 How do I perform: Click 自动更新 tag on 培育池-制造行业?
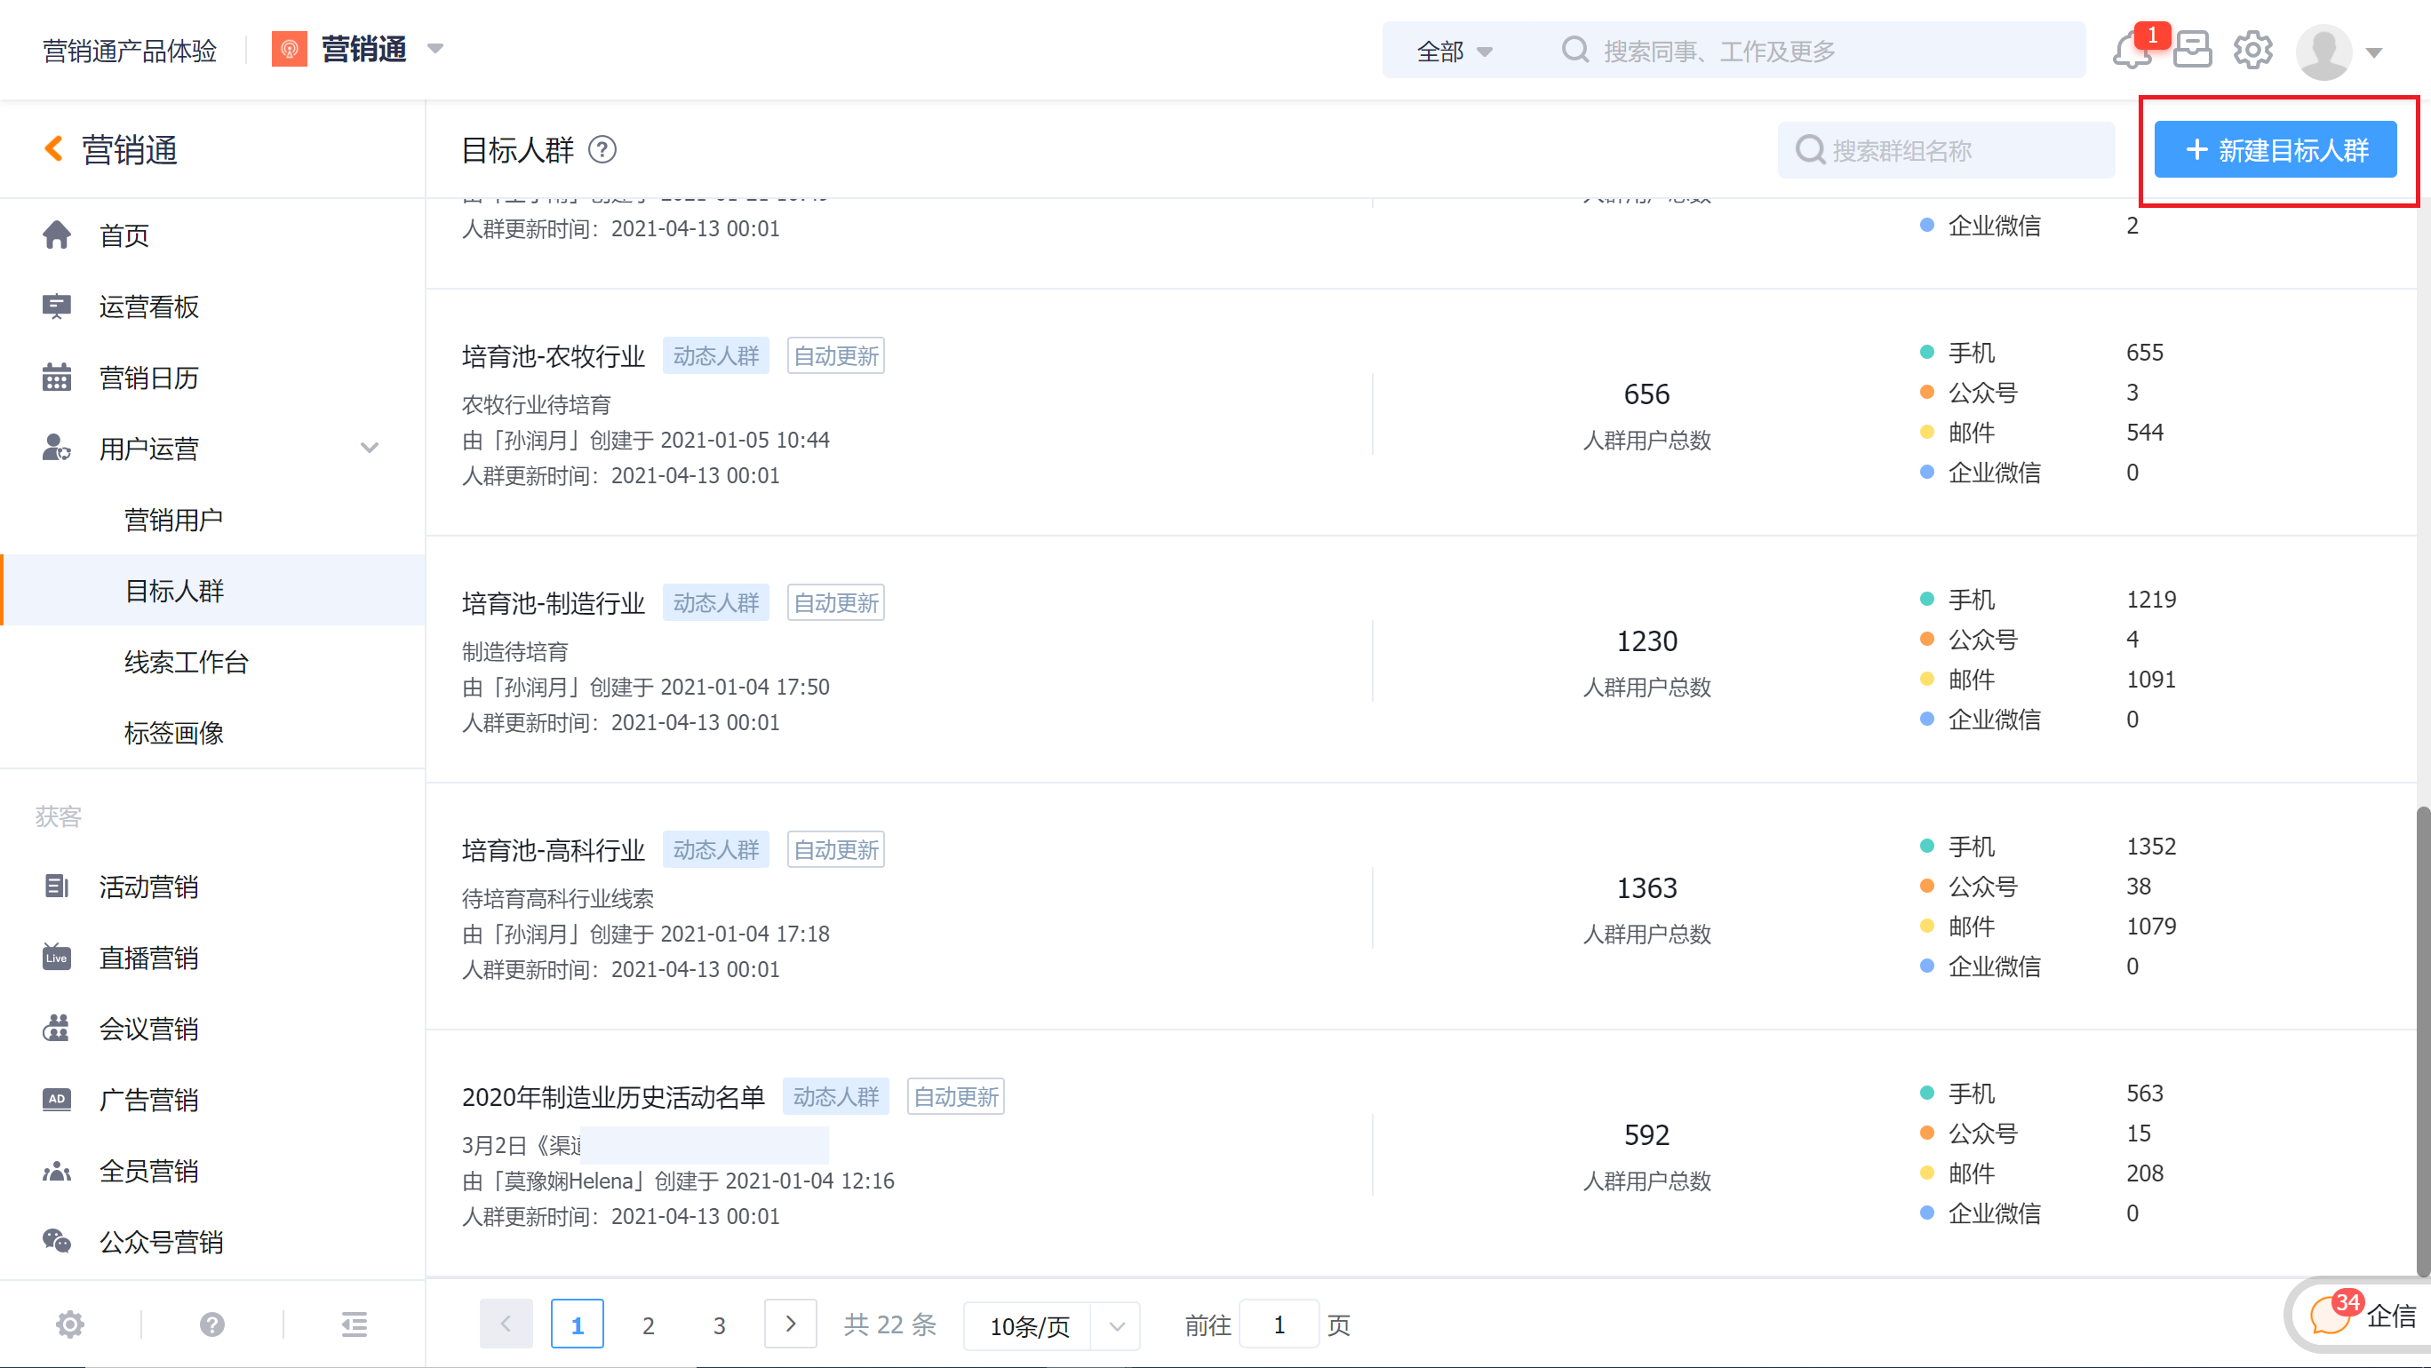pos(836,603)
